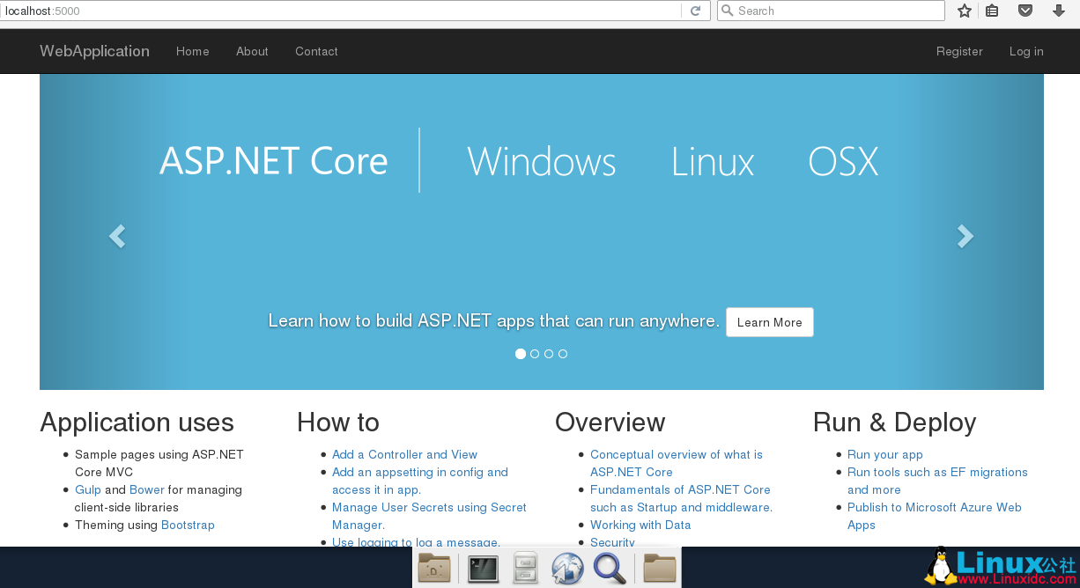Open the web browser globe icon in the dock
1080x588 pixels.
(567, 569)
